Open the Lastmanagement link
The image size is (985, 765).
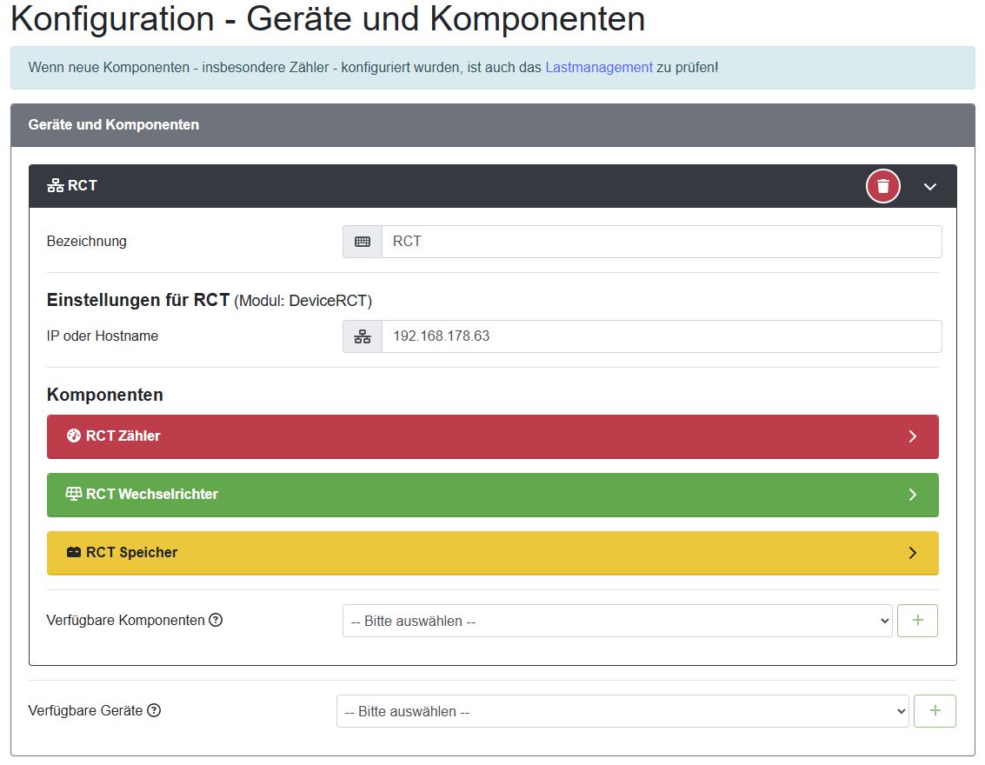[x=599, y=67]
